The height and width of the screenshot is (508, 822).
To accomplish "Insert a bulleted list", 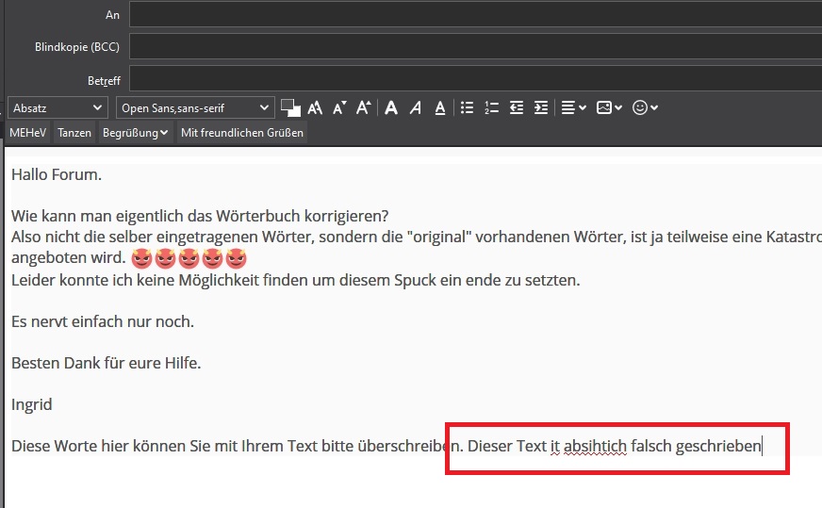I will [467, 108].
